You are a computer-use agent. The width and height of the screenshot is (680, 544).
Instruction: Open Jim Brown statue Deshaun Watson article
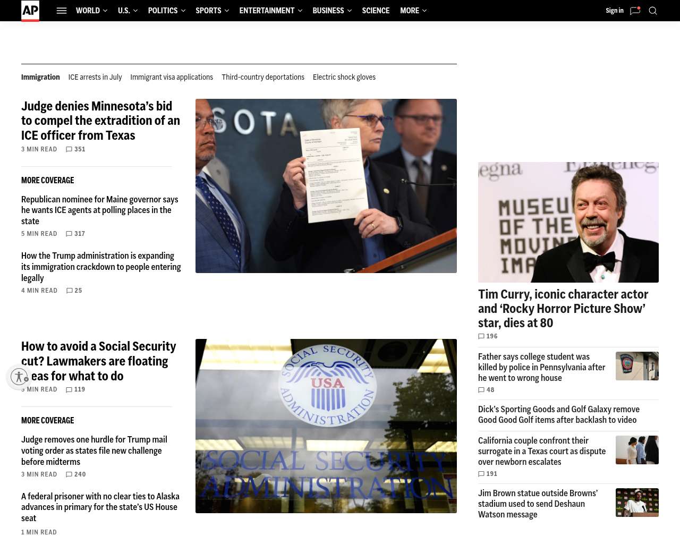click(538, 504)
